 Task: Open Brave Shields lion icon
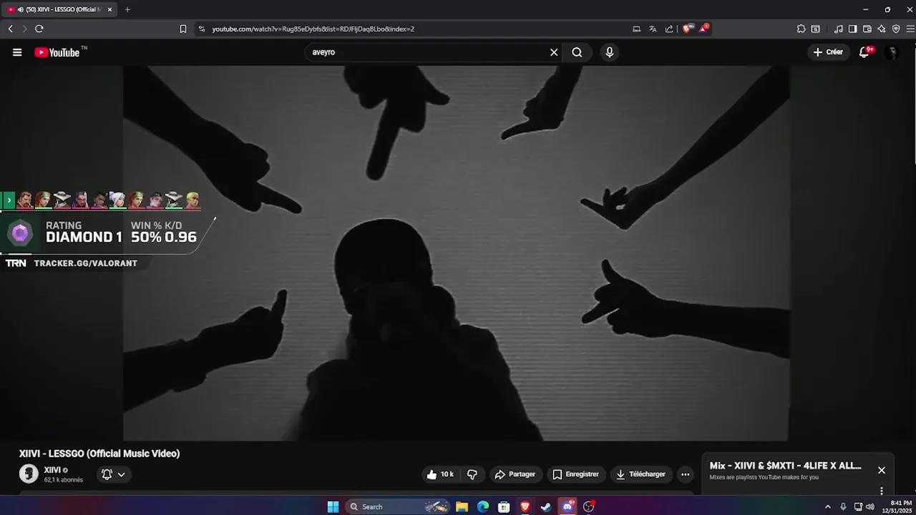pyautogui.click(x=687, y=29)
